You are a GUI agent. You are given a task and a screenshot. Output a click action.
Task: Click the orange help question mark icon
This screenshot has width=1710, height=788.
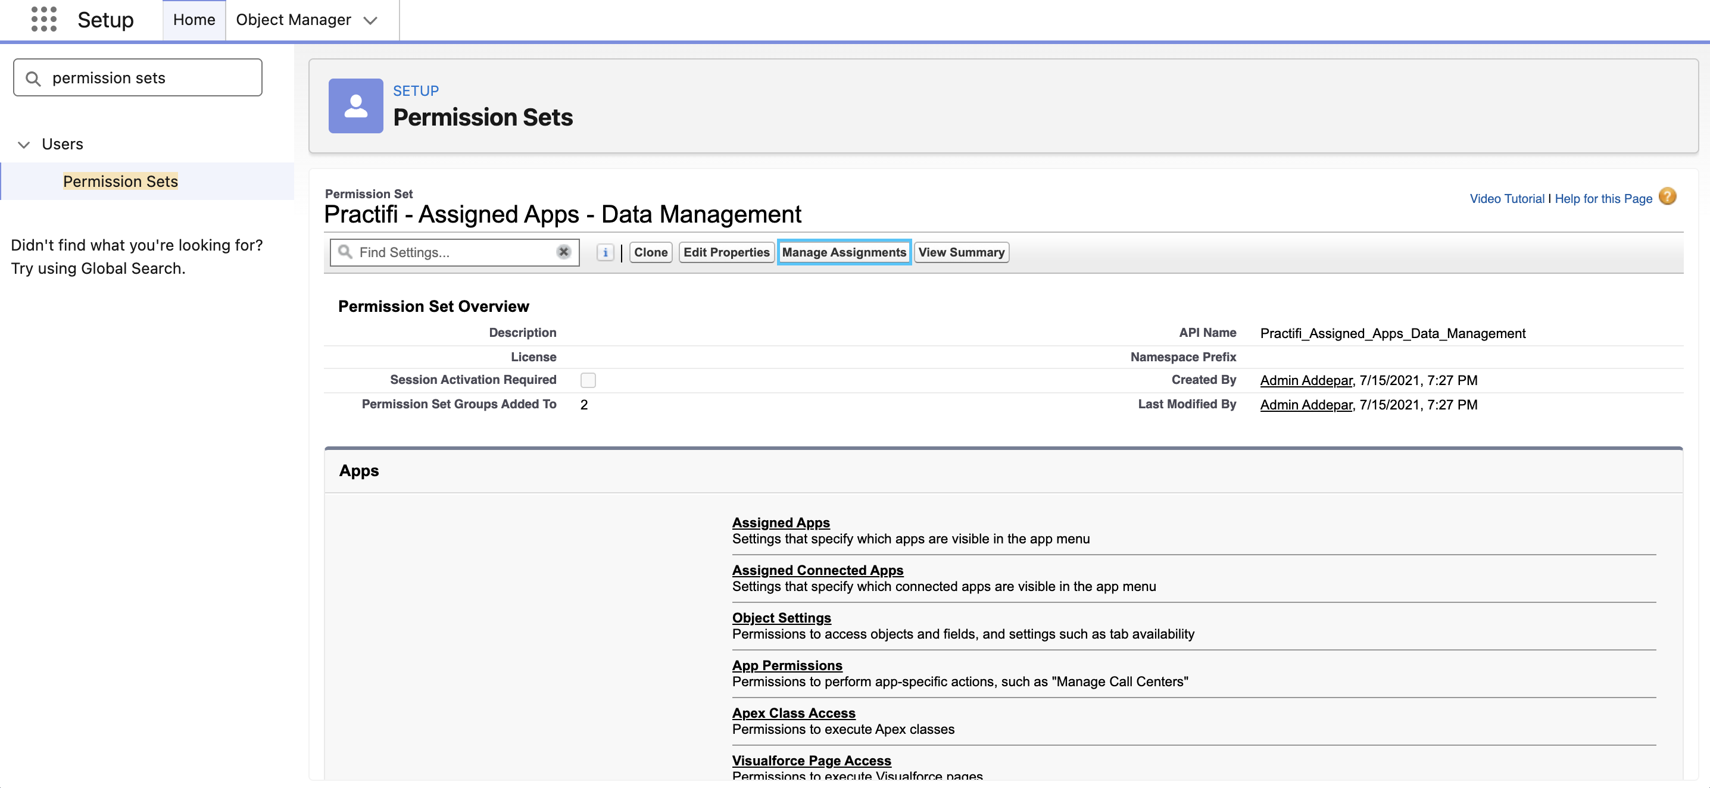click(1668, 196)
